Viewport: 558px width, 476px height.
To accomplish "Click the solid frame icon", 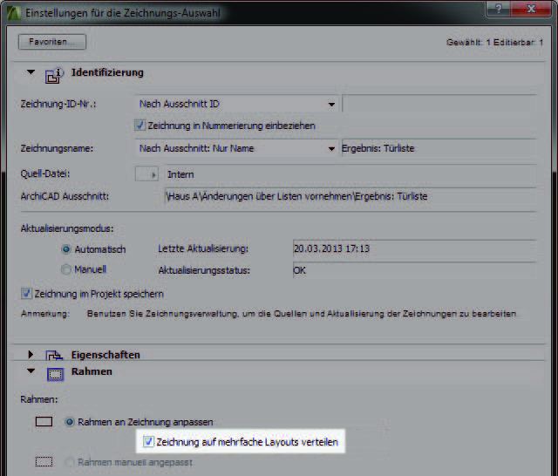I will [x=44, y=422].
